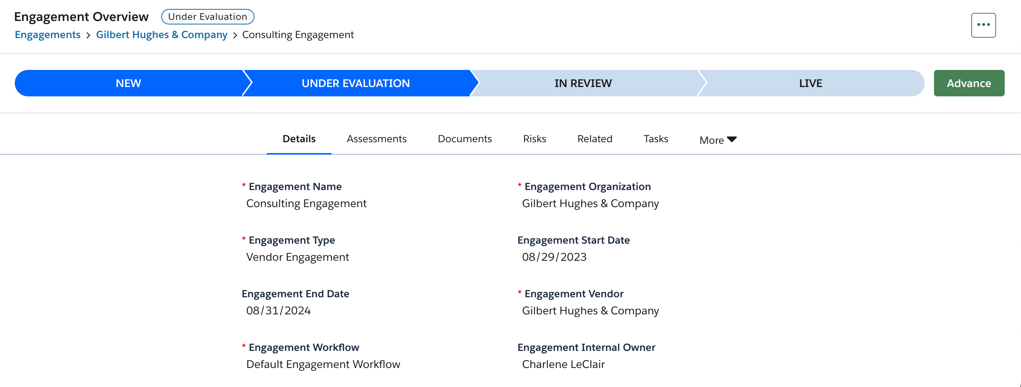
Task: Switch to the Documents tab
Action: coord(465,139)
